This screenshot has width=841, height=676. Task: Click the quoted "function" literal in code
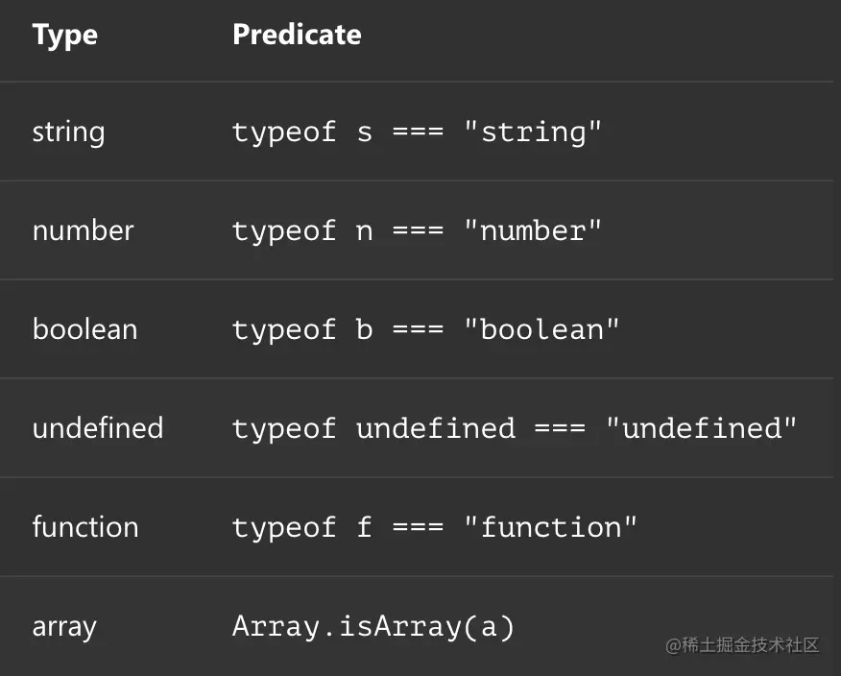pos(550,527)
